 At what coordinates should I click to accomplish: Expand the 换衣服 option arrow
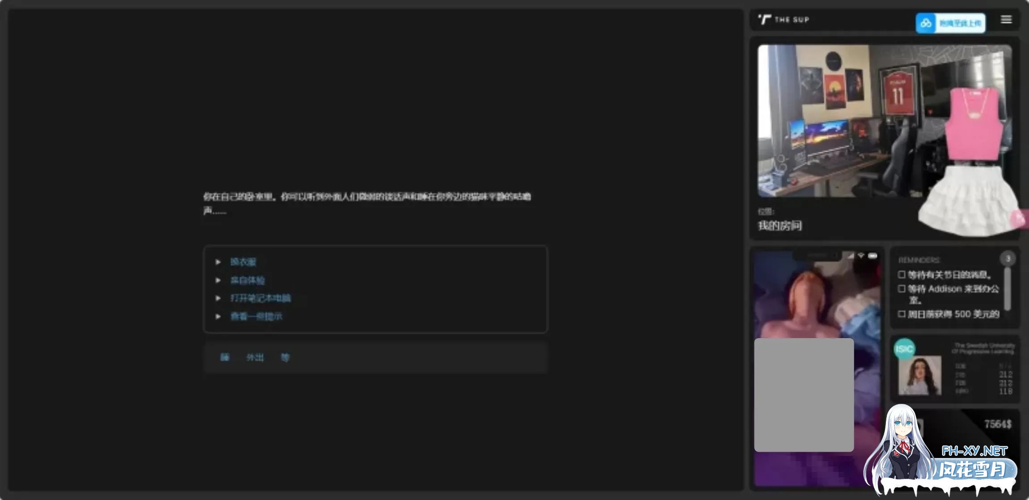pos(218,262)
